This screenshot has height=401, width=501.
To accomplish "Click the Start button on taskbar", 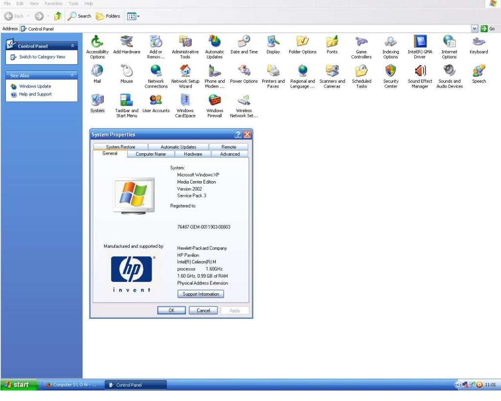I will 20,385.
